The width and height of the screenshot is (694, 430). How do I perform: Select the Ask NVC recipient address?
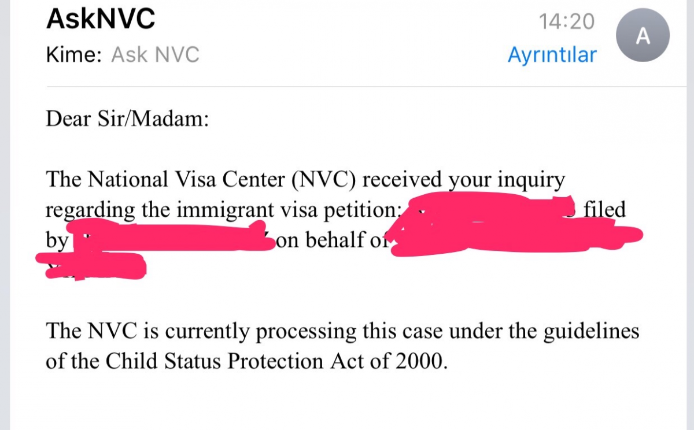pos(155,55)
